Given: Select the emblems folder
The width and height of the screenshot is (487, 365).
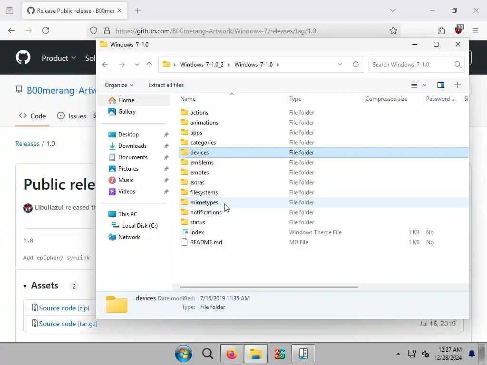Looking at the screenshot, I should pyautogui.click(x=202, y=163).
